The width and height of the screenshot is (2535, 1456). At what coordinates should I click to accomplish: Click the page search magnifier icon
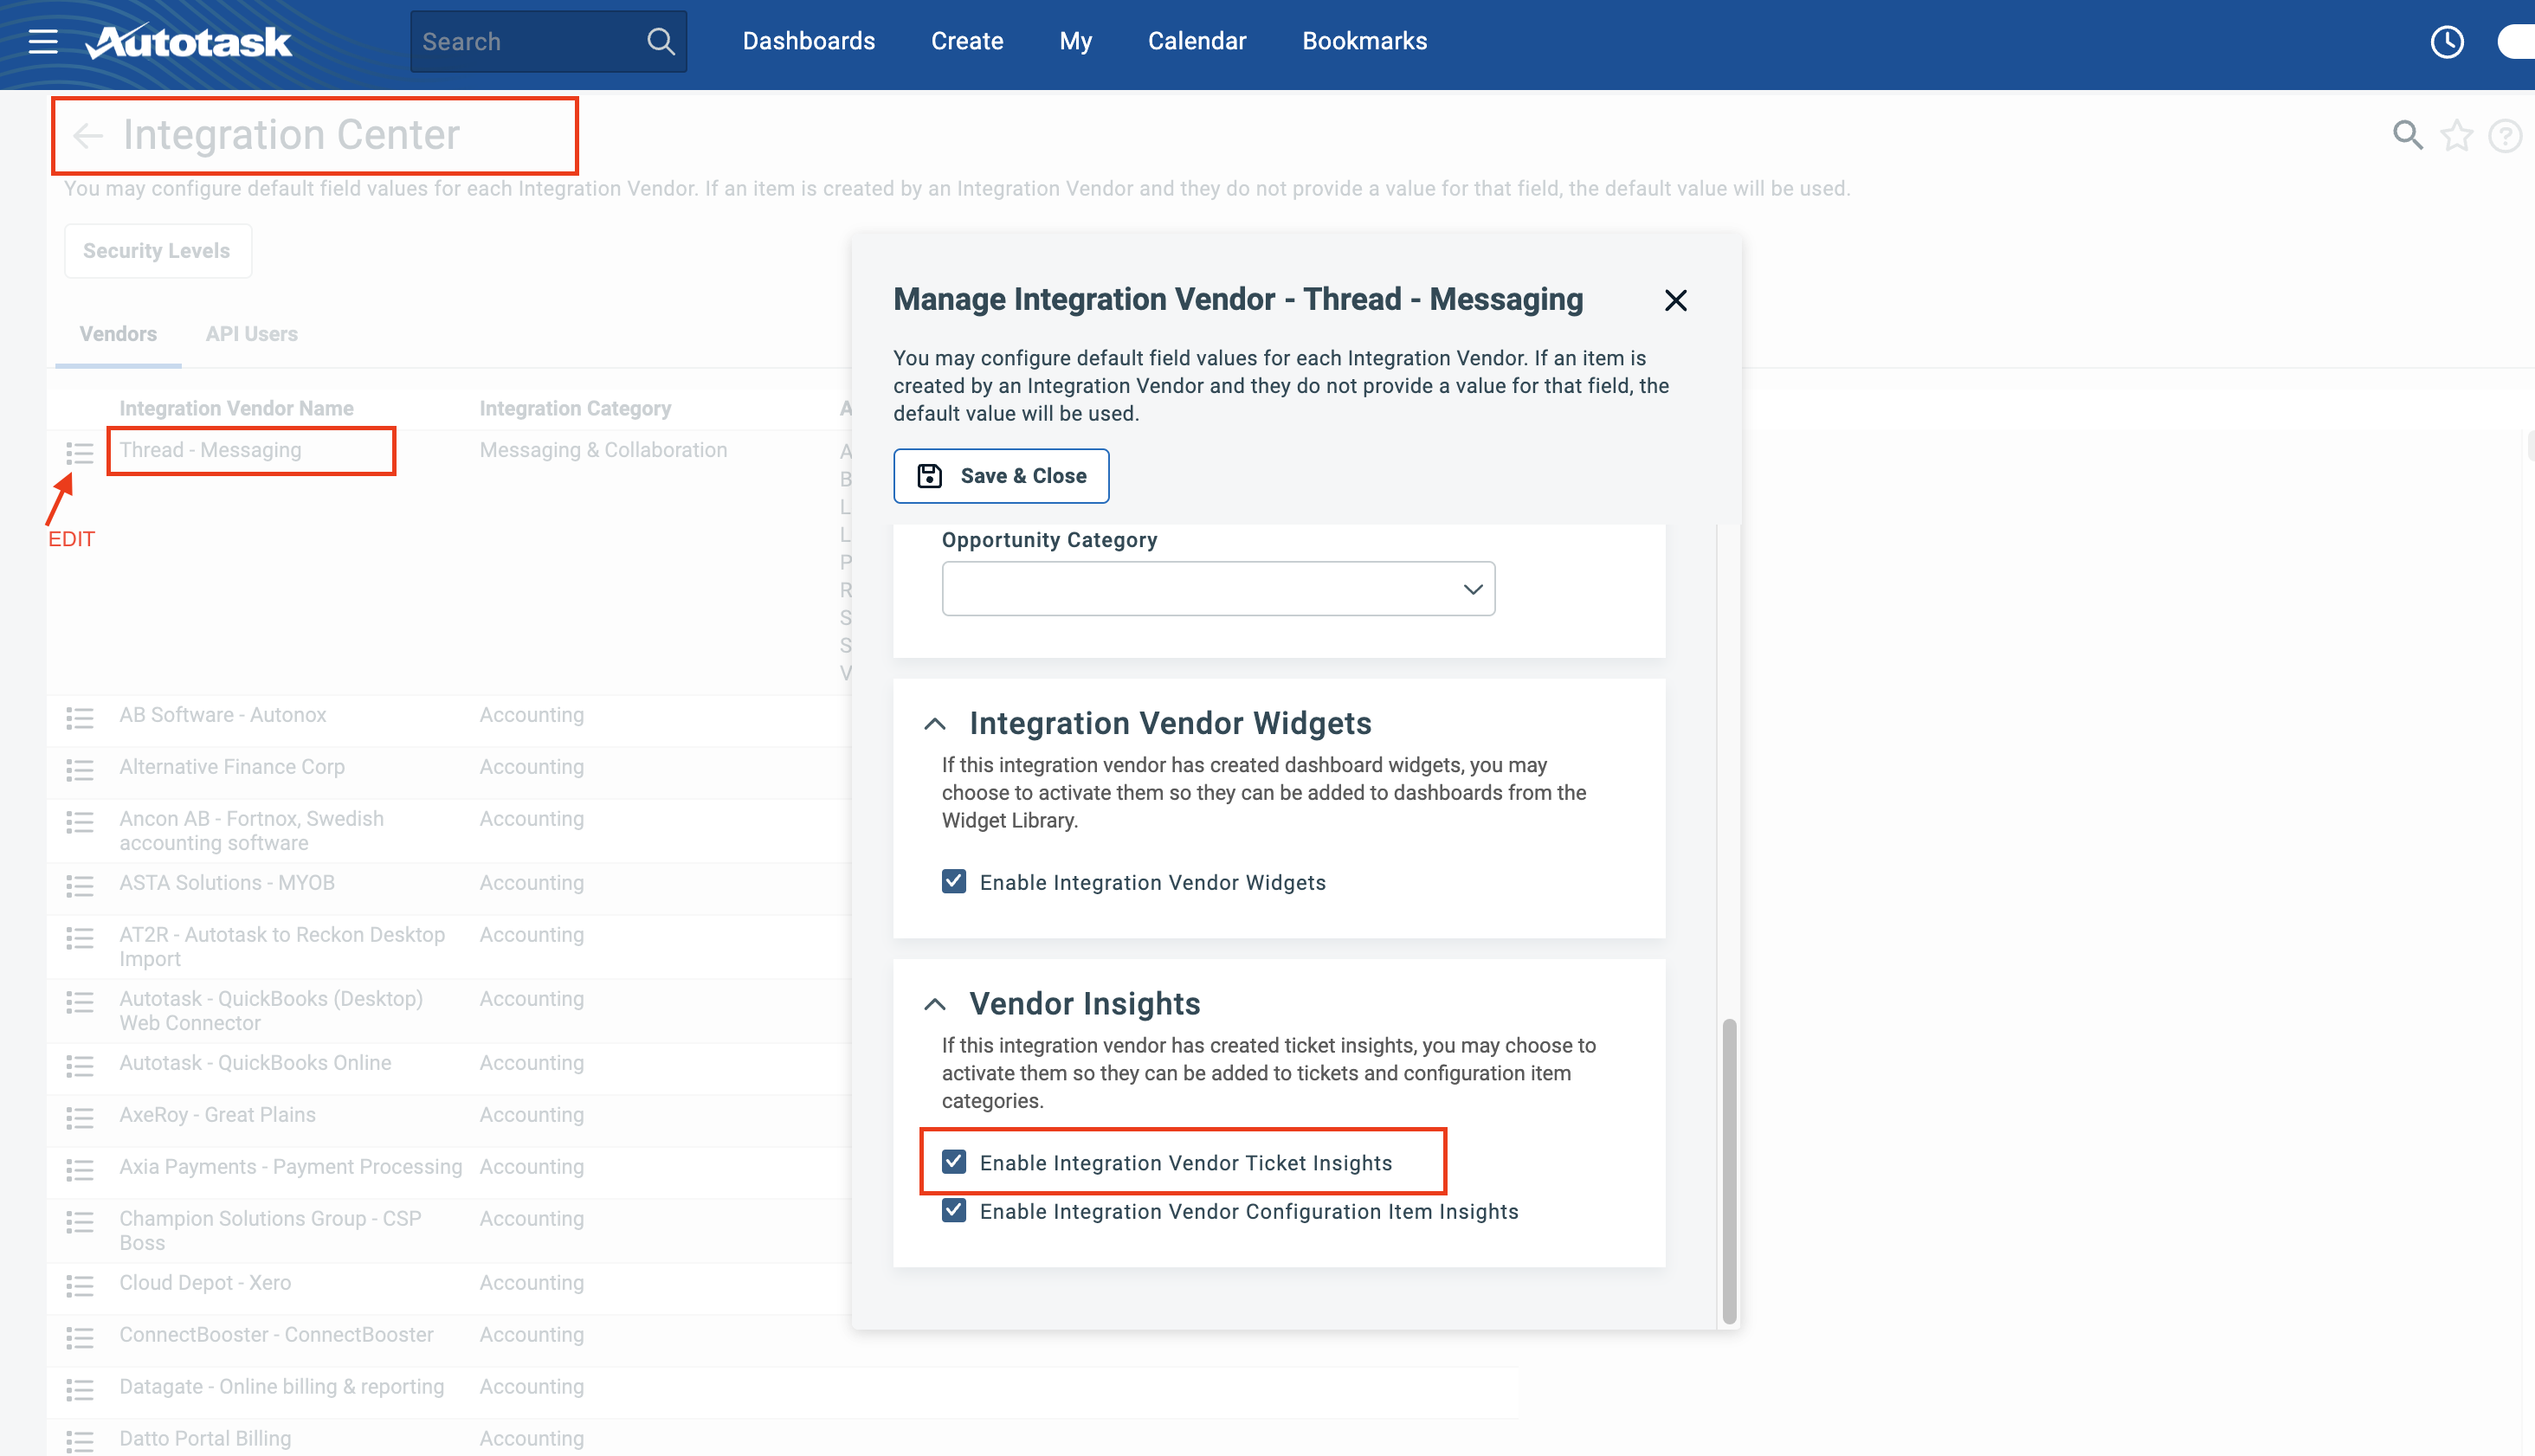point(2407,135)
